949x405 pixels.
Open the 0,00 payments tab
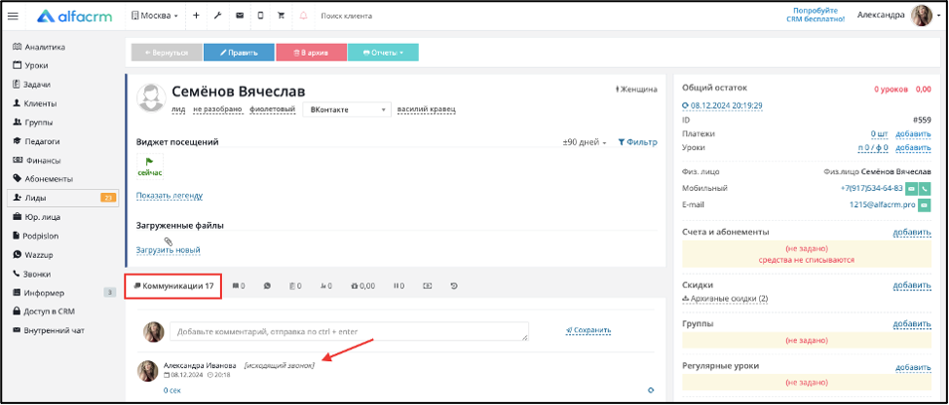point(362,286)
